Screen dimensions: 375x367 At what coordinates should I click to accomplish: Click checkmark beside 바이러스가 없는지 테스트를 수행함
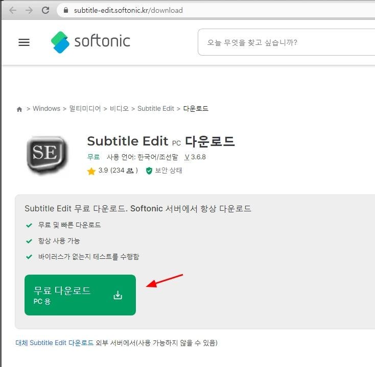(29, 257)
